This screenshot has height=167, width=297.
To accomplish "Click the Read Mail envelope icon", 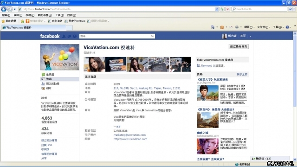I will coord(231,27).
